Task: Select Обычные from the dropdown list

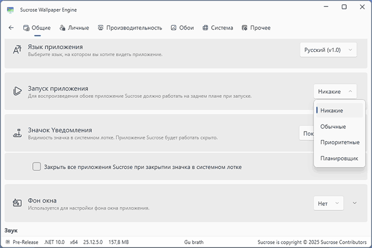Action: pos(333,127)
